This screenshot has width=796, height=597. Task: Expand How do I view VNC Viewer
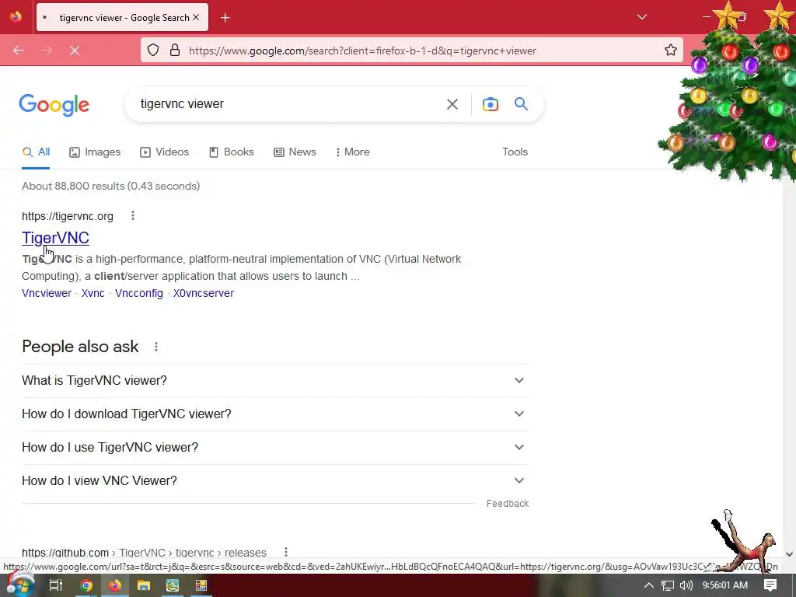(275, 480)
